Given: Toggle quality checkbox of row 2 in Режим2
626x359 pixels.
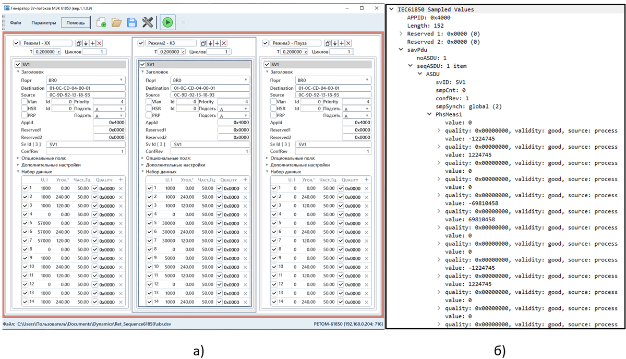Looking at the screenshot, I should pyautogui.click(x=220, y=197).
